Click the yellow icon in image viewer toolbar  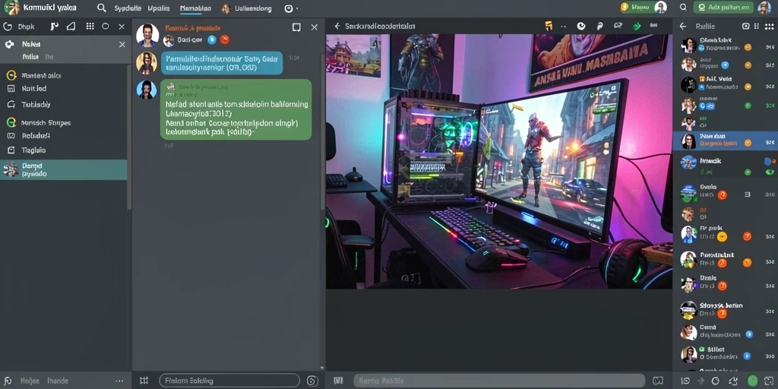(549, 26)
